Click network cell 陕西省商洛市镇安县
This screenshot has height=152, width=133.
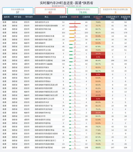[43, 78]
